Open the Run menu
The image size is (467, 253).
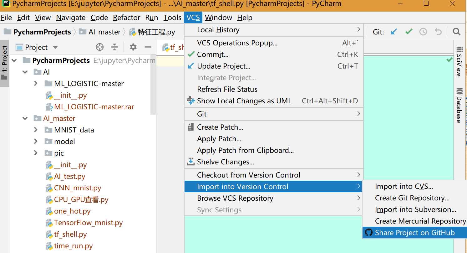click(152, 18)
